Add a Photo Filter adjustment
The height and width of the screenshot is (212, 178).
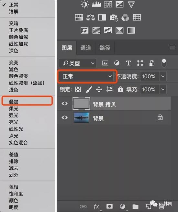(114, 18)
